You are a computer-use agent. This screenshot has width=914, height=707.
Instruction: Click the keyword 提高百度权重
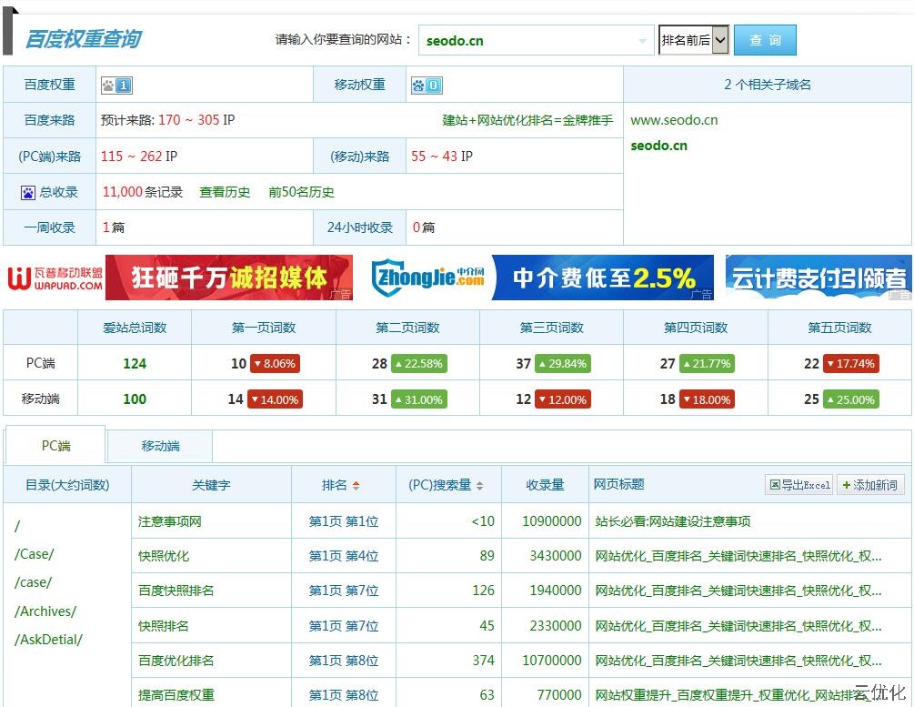pos(176,695)
